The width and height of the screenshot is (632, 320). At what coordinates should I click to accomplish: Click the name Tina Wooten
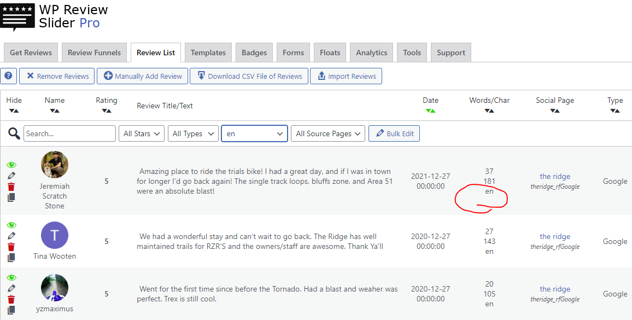tap(55, 256)
